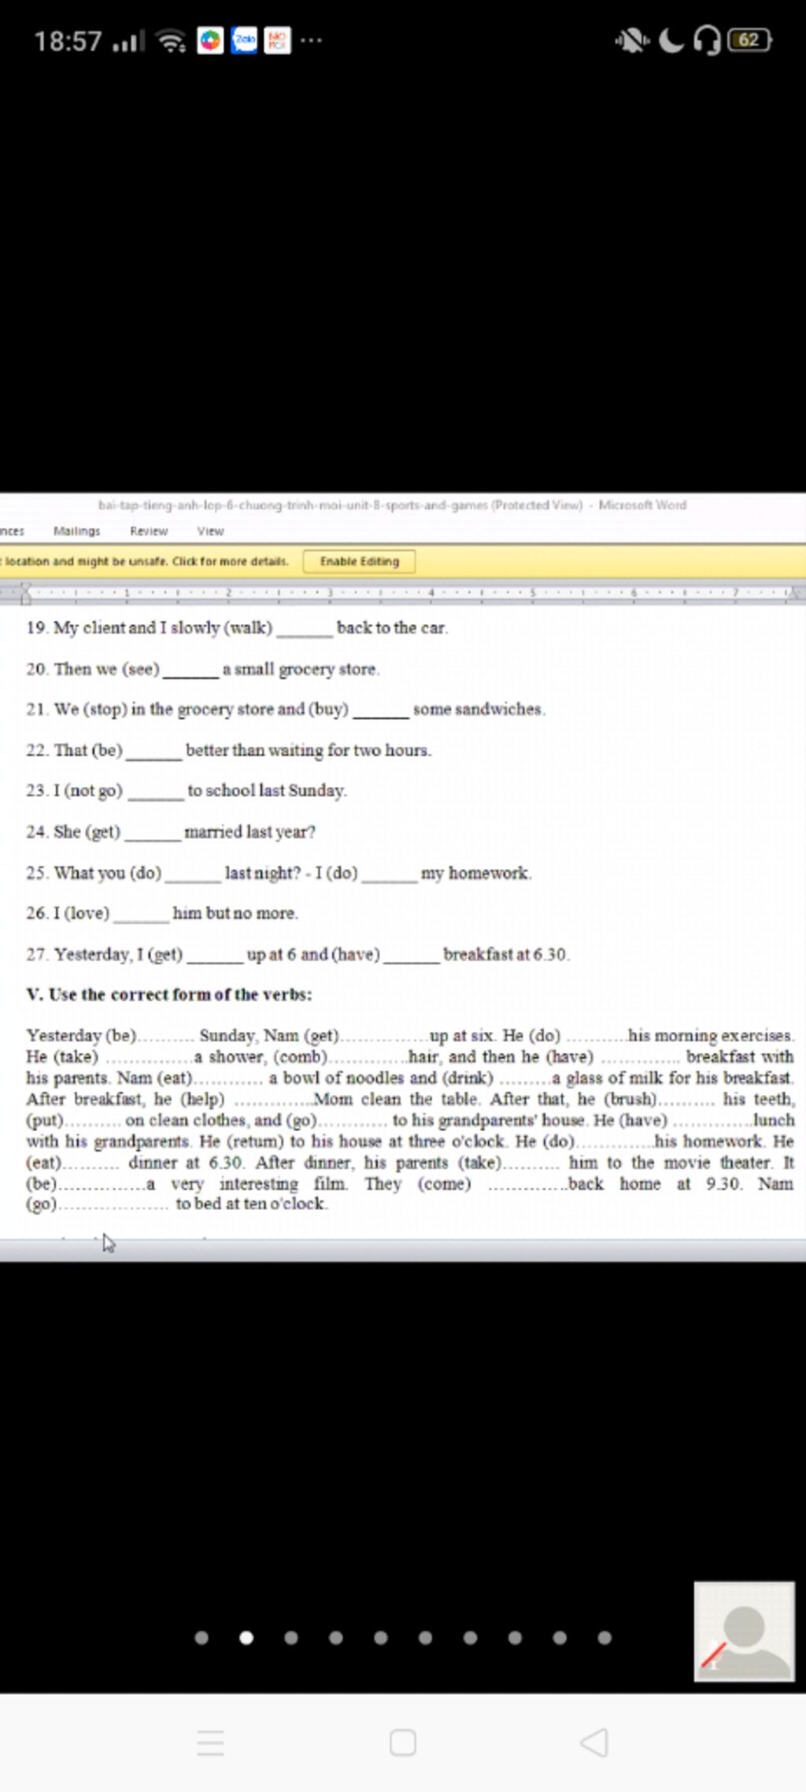Image resolution: width=806 pixels, height=1792 pixels.
Task: Tap the Android home square button
Action: (x=403, y=1742)
